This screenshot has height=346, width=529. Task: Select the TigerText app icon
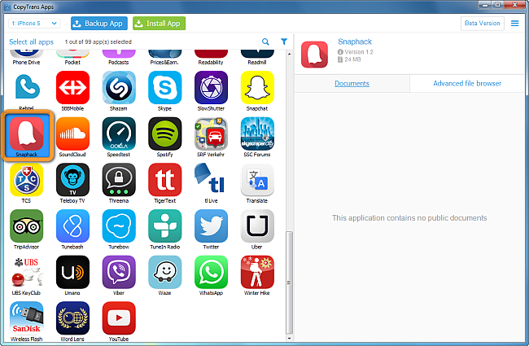point(164,180)
